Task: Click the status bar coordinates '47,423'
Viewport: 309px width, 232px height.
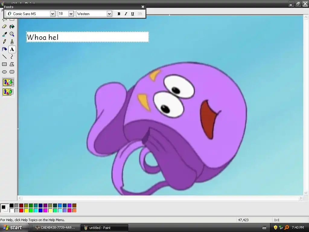Action: [243, 220]
